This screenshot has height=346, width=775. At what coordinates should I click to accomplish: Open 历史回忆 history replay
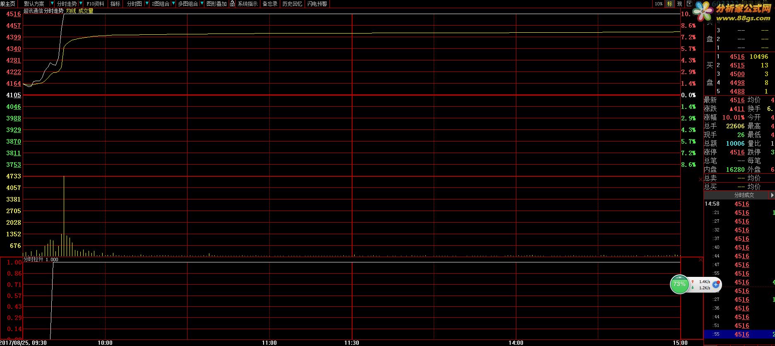tap(292, 4)
